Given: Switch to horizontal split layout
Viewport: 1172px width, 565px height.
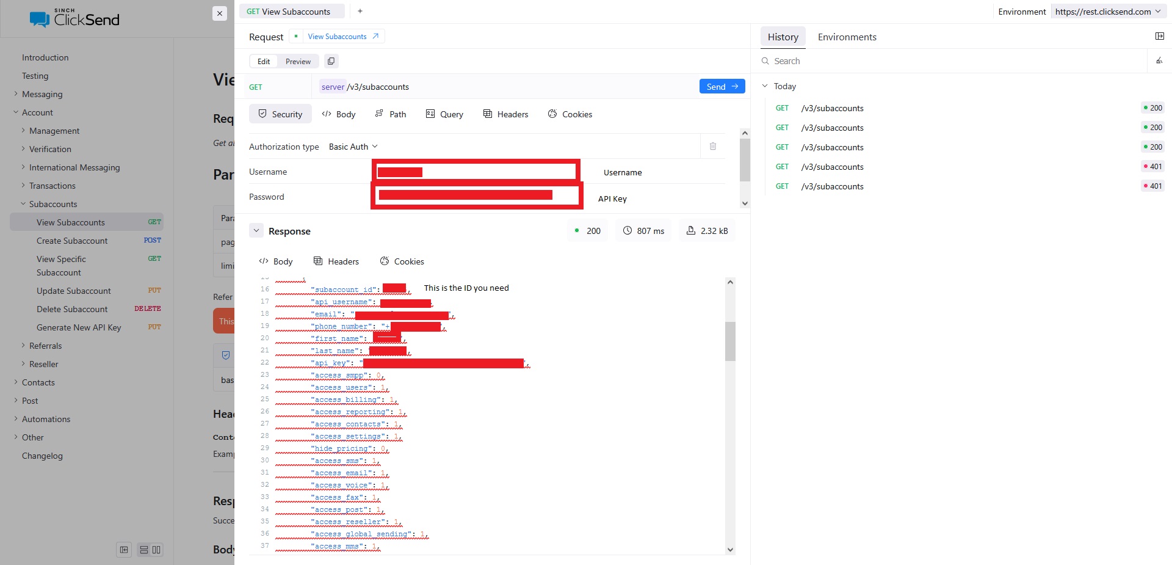Looking at the screenshot, I should (144, 550).
